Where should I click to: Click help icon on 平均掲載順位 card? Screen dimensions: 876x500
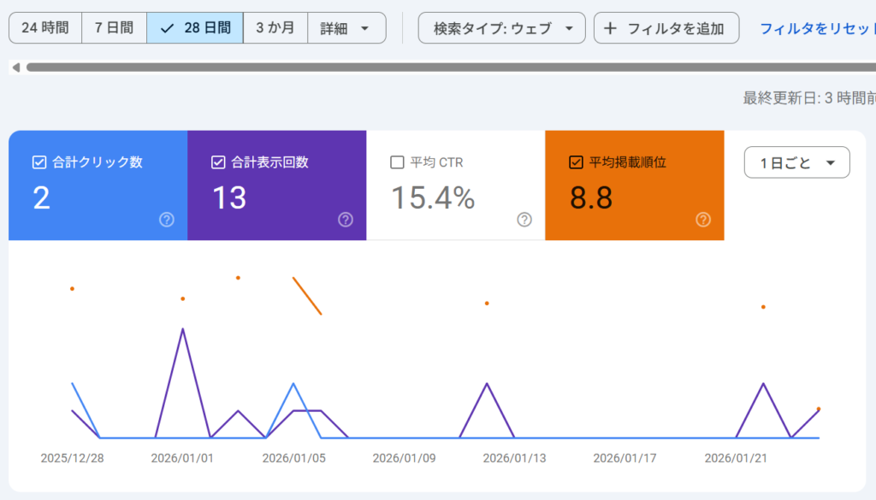tap(703, 220)
